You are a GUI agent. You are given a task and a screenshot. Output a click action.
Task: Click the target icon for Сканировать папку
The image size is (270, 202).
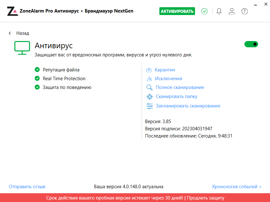(x=150, y=97)
